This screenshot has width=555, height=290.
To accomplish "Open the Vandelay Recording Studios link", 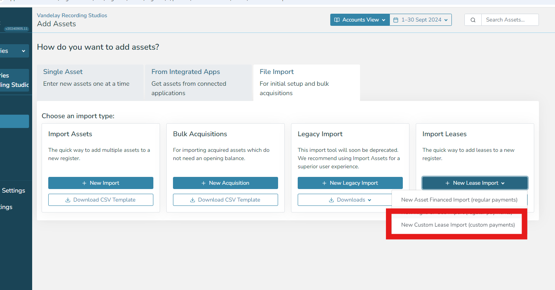I will [x=72, y=15].
